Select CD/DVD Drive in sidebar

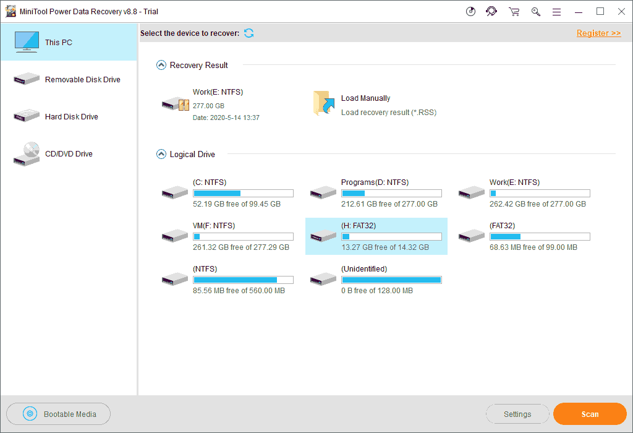pos(69,153)
